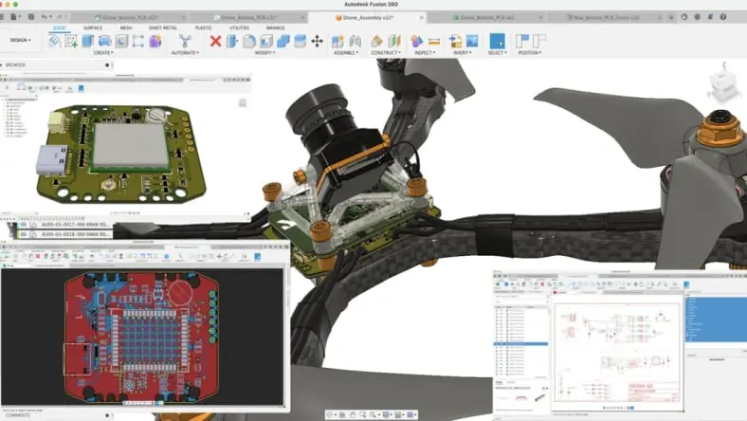Viewport: 747px width, 421px height.
Task: Switch to the MESH ribbon tab
Action: (126, 28)
